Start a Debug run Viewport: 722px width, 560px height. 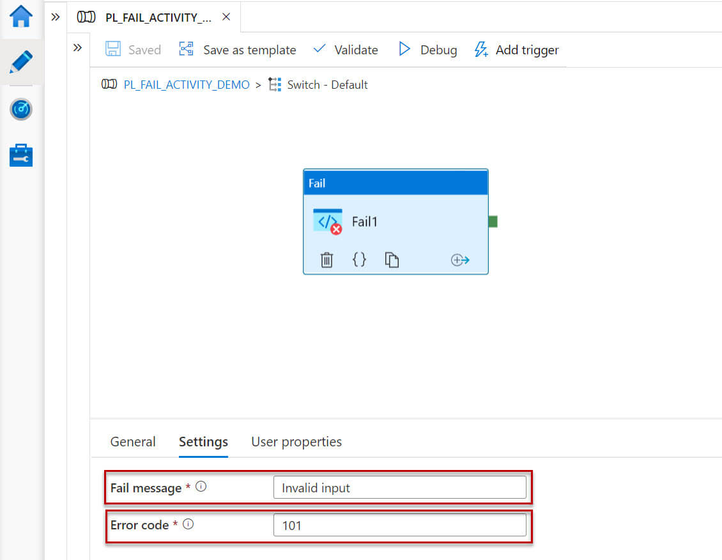[427, 50]
